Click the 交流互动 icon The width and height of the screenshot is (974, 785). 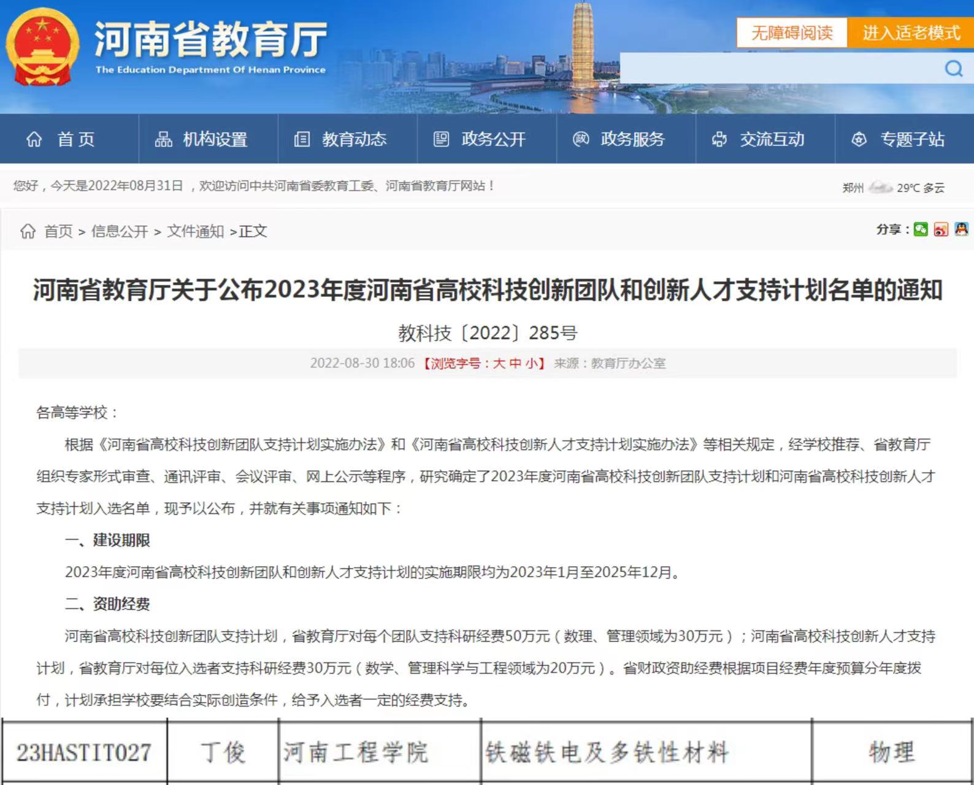tap(719, 139)
